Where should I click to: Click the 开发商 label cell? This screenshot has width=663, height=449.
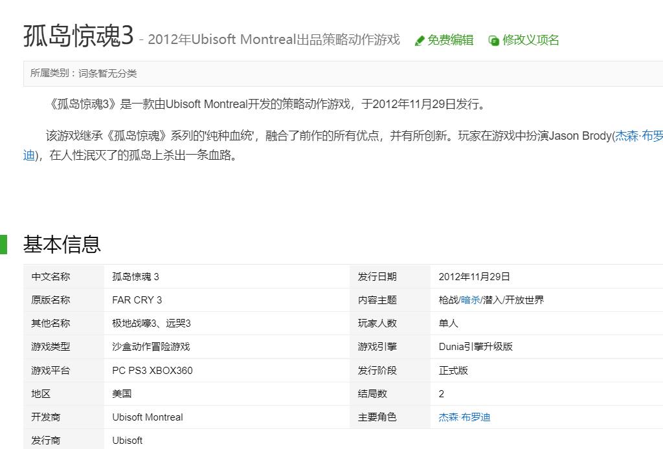[63, 417]
